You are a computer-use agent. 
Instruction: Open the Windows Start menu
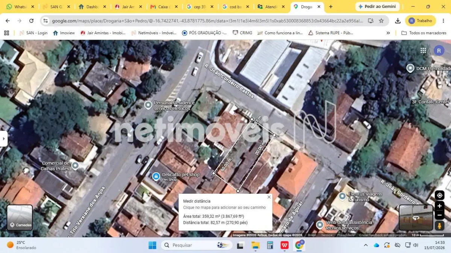pyautogui.click(x=152, y=245)
